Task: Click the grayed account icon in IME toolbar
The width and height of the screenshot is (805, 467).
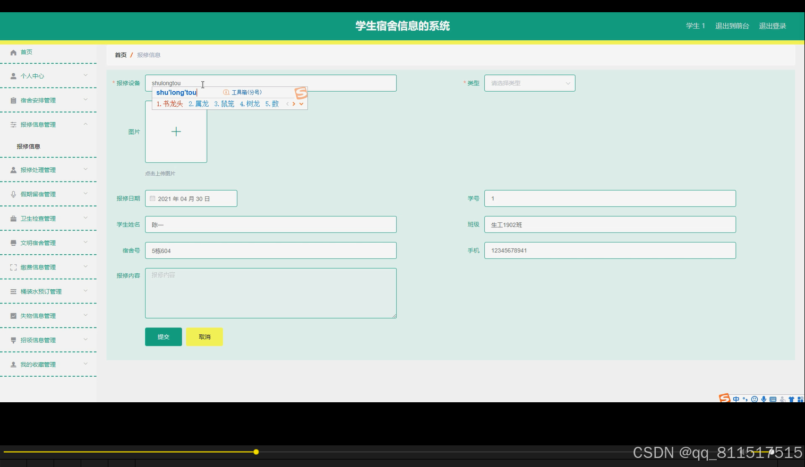Action: (782, 399)
